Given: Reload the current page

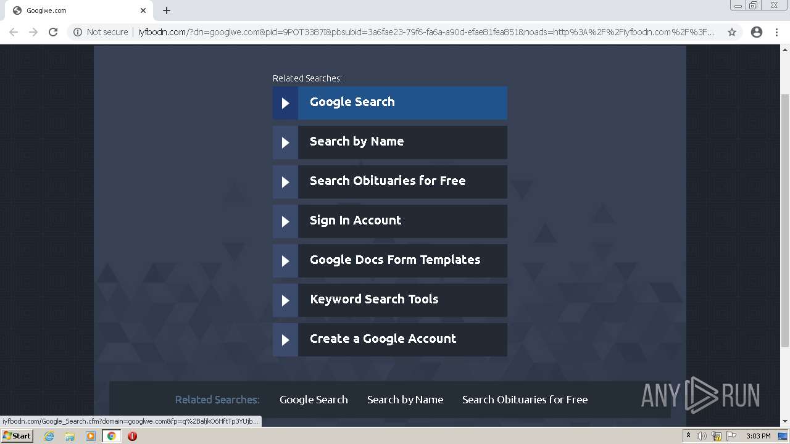Looking at the screenshot, I should (x=53, y=32).
